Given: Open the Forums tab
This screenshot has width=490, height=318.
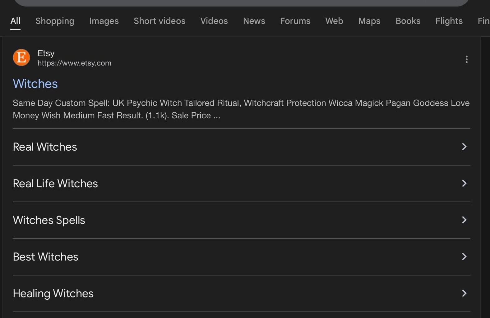Looking at the screenshot, I should (295, 21).
